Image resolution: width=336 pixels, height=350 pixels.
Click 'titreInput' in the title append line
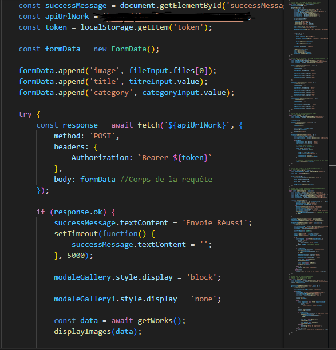151,81
